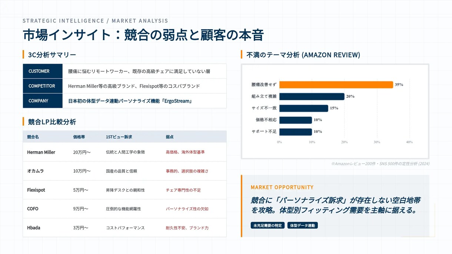The width and height of the screenshot is (452, 254).
Task: Click the weakness チェア専門性の不足
Action: 183,190
